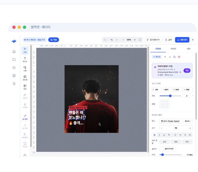
Task: Toggle Bold text formatting
Action: pos(154,135)
